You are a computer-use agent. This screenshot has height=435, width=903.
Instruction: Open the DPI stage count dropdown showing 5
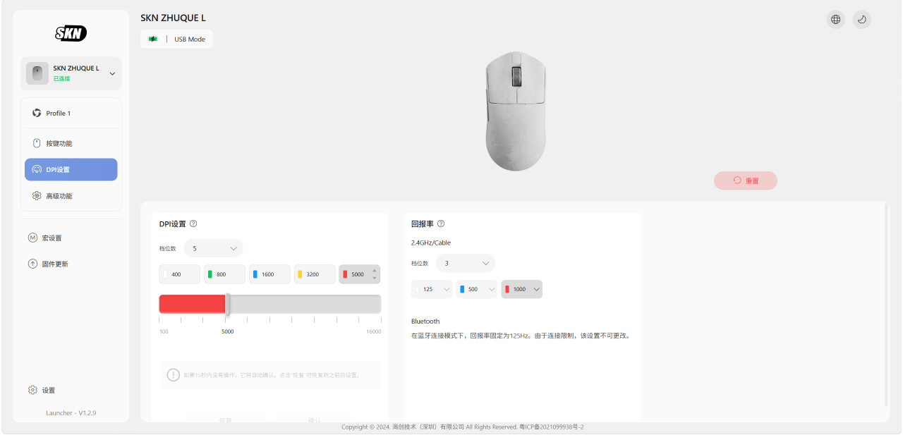[x=213, y=248]
